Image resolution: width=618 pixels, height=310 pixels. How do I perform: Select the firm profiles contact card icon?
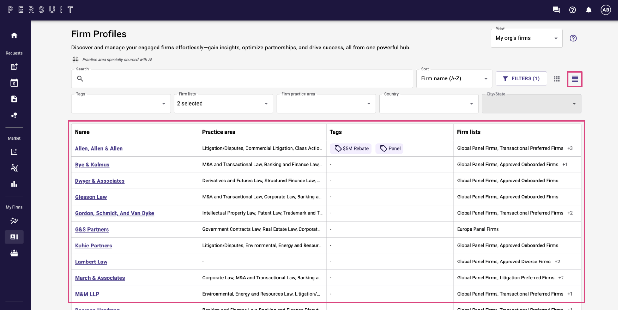(x=14, y=237)
